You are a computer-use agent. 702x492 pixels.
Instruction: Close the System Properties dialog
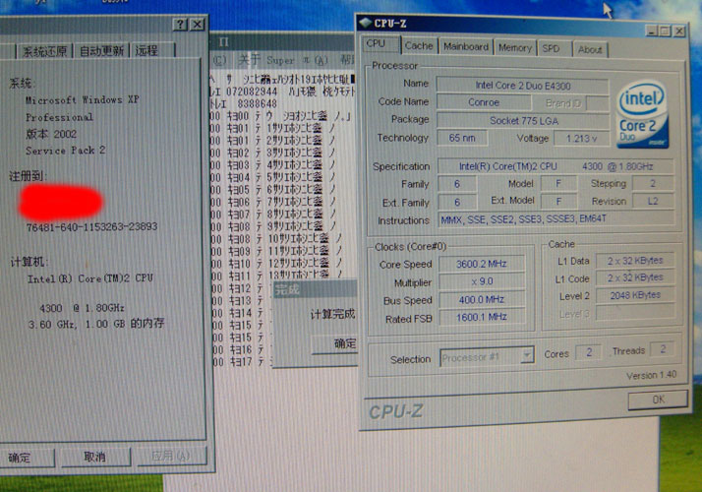pos(198,25)
